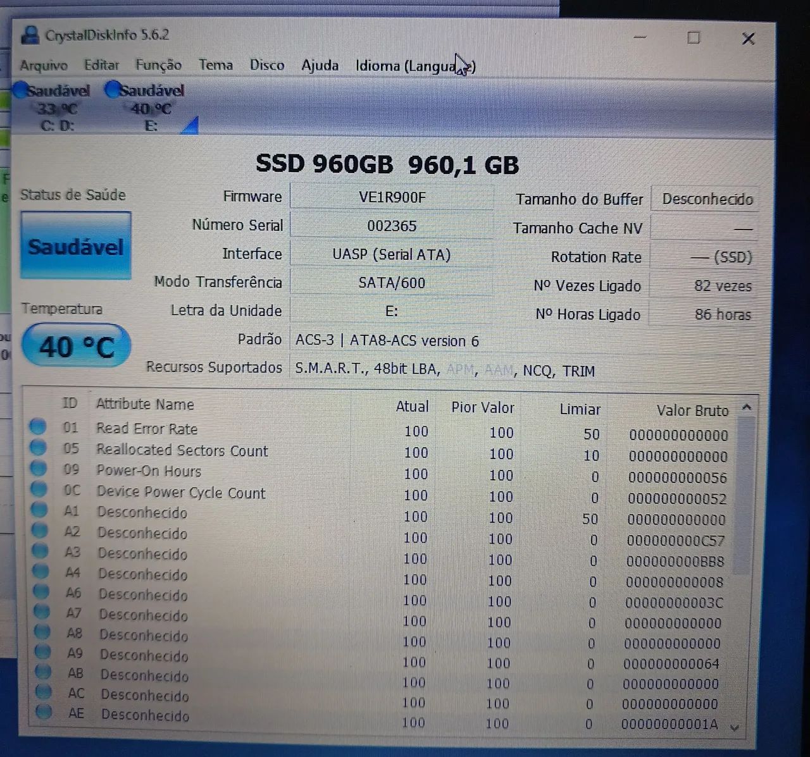
Task: Open the Tema menu
Action: pyautogui.click(x=216, y=65)
